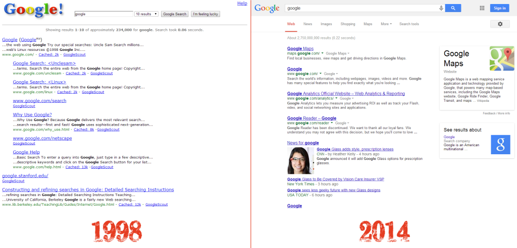
Task: Click the 'Showing results 1-10' status line
Action: (125, 30)
